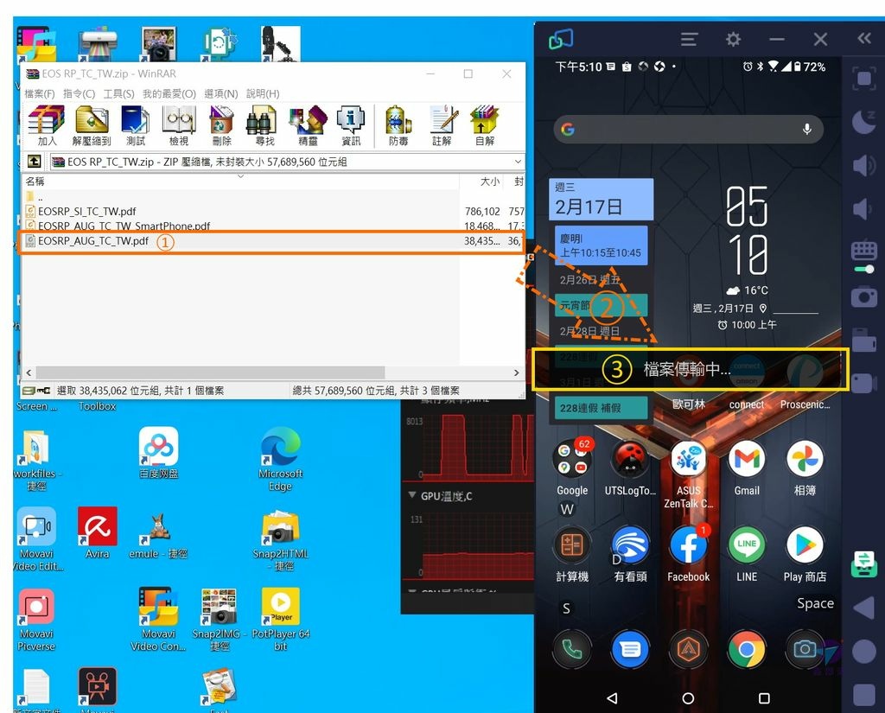
Task: Click the sidebar volume down speaker
Action: click(x=863, y=209)
